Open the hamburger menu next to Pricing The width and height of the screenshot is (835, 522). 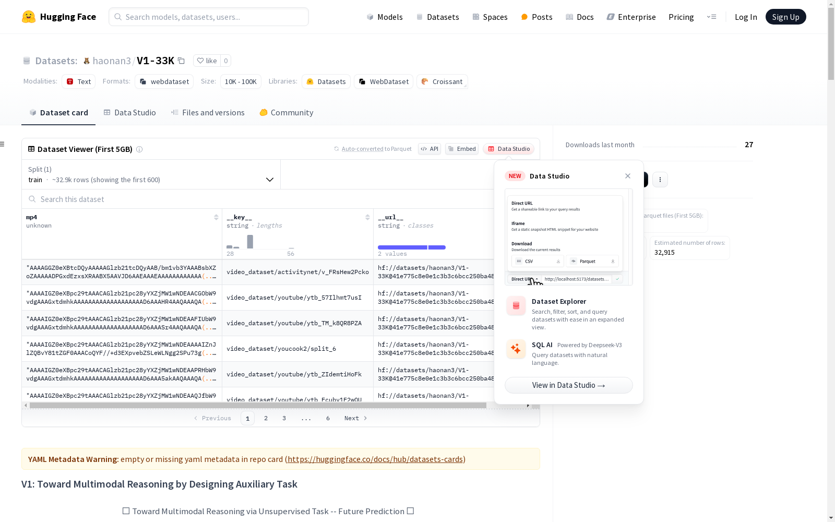[711, 17]
